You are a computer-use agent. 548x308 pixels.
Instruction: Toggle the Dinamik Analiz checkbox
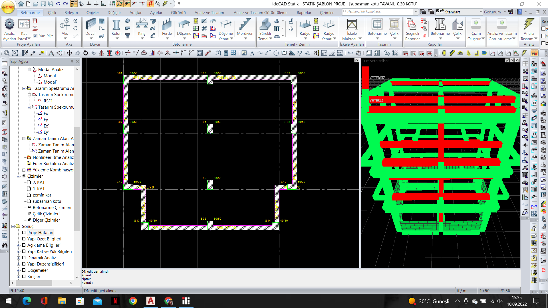point(24,258)
